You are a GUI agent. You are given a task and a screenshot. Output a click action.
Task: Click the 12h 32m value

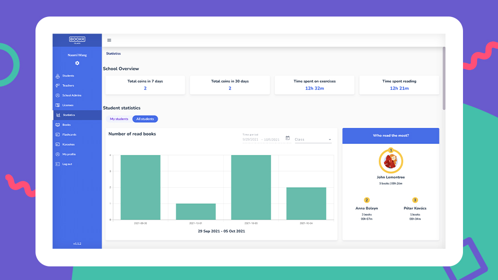pyautogui.click(x=315, y=88)
